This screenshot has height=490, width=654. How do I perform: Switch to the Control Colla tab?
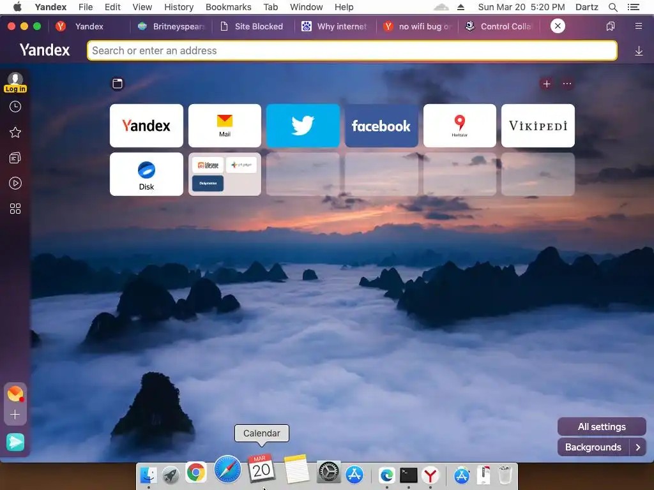pyautogui.click(x=499, y=26)
